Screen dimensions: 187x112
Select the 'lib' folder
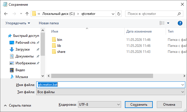click(x=59, y=46)
